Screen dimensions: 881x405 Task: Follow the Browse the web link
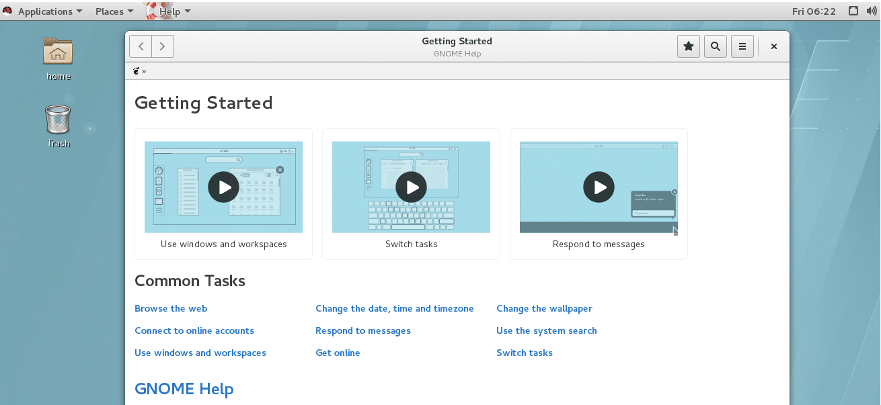pyautogui.click(x=171, y=308)
